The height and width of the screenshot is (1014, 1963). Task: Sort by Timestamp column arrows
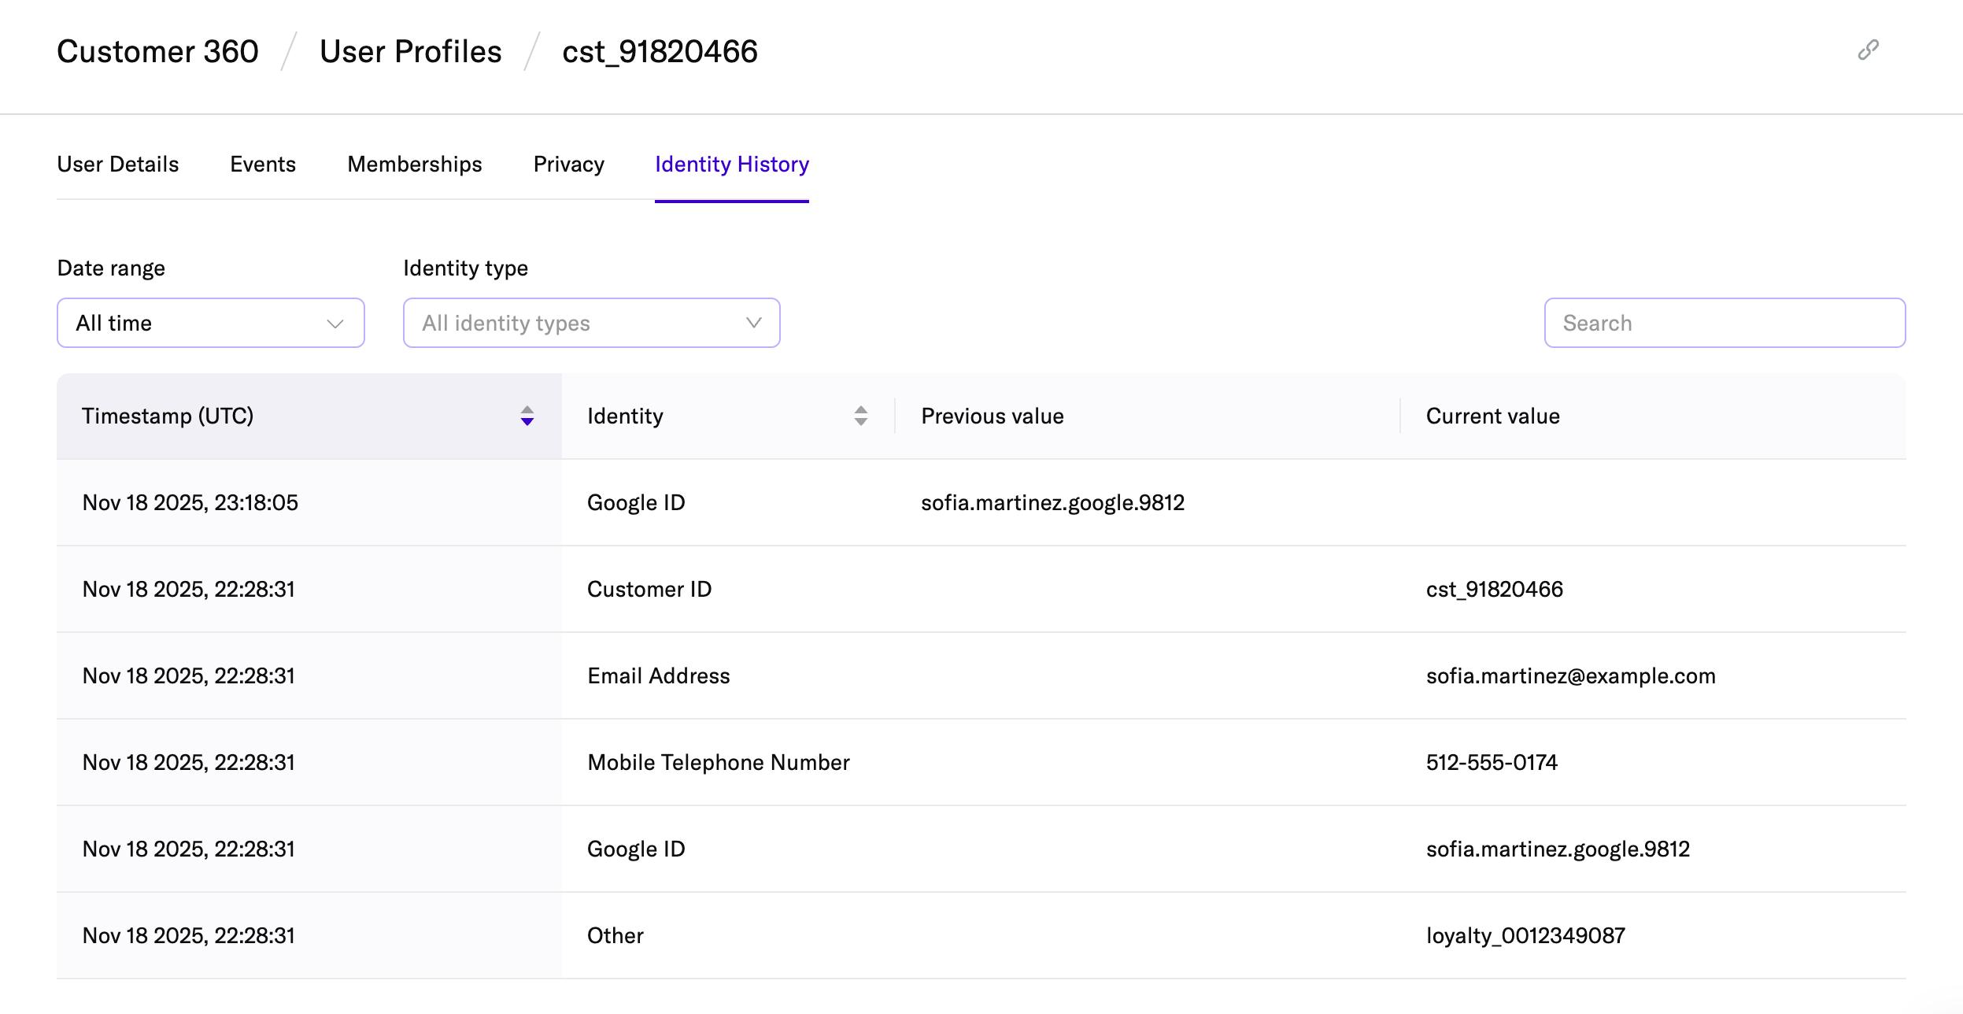527,416
